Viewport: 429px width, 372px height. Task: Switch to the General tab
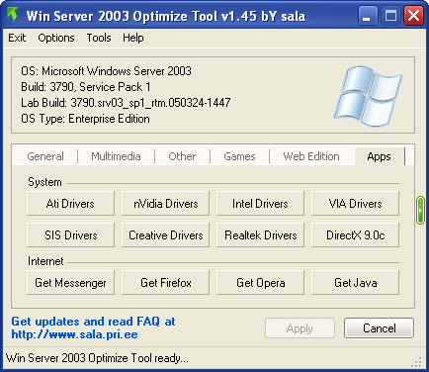(45, 156)
